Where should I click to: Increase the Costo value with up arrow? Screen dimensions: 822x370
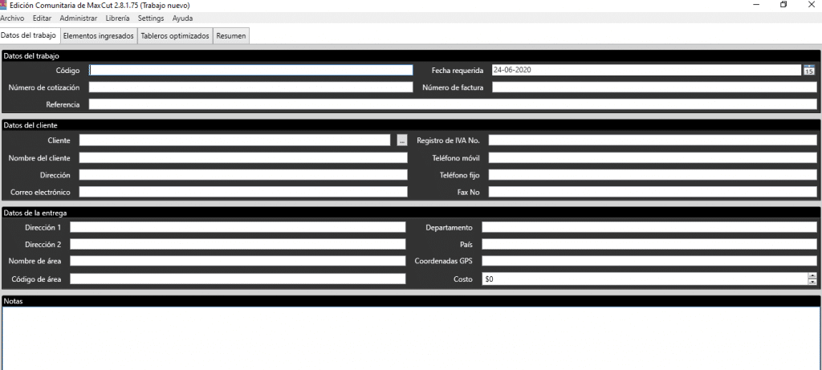pyautogui.click(x=812, y=276)
